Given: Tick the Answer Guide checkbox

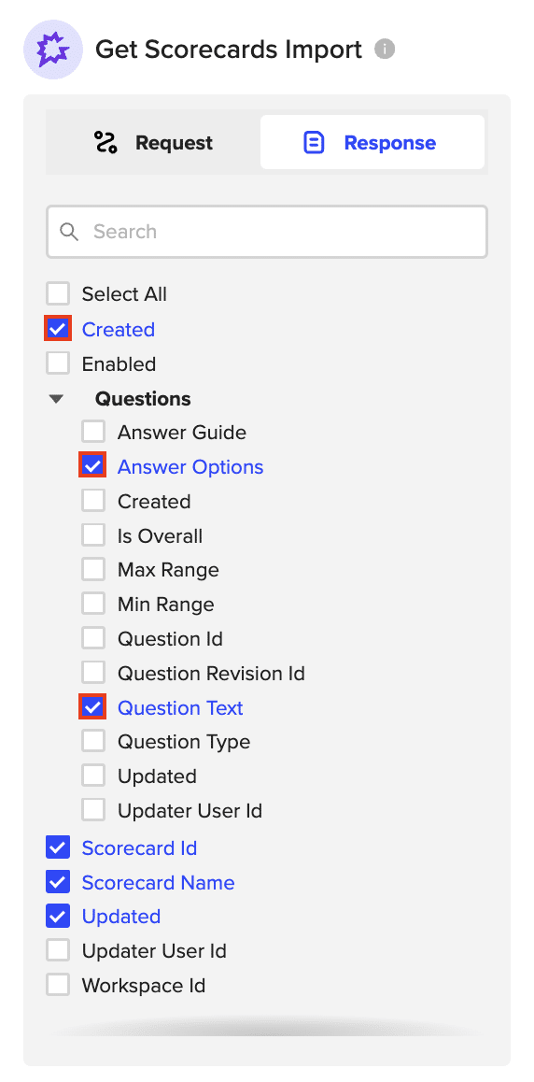Looking at the screenshot, I should tap(93, 432).
